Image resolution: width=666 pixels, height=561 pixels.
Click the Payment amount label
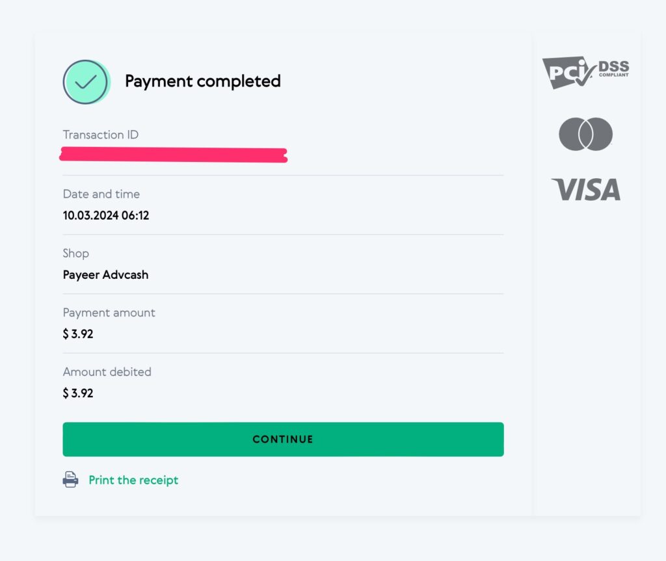coord(109,313)
